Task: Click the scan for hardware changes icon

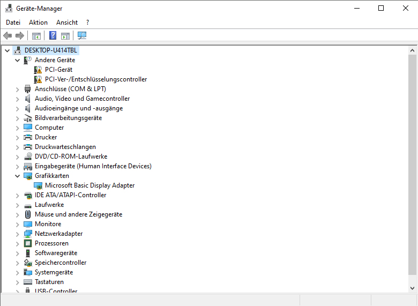Action: pyautogui.click(x=82, y=35)
